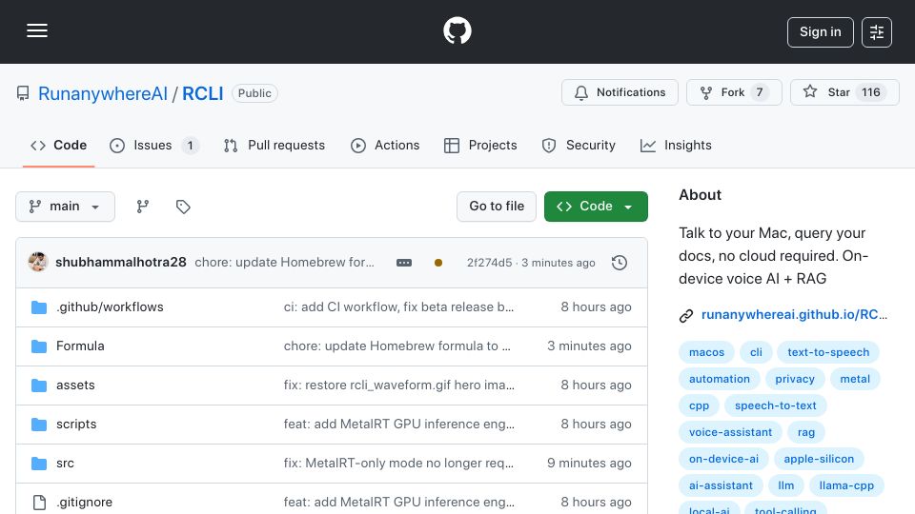The width and height of the screenshot is (915, 514).
Task: Open the src folder
Action: (65, 464)
